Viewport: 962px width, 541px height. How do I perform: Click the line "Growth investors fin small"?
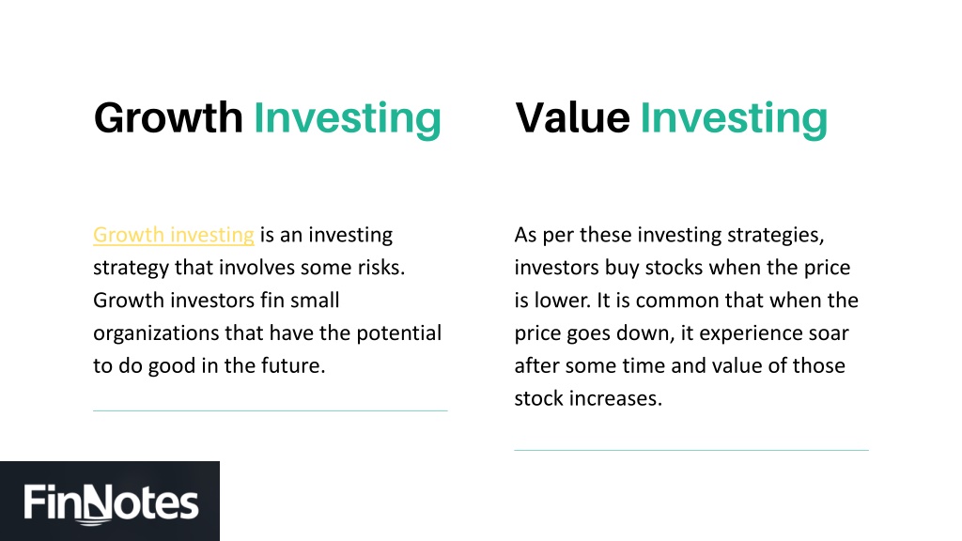pos(216,300)
